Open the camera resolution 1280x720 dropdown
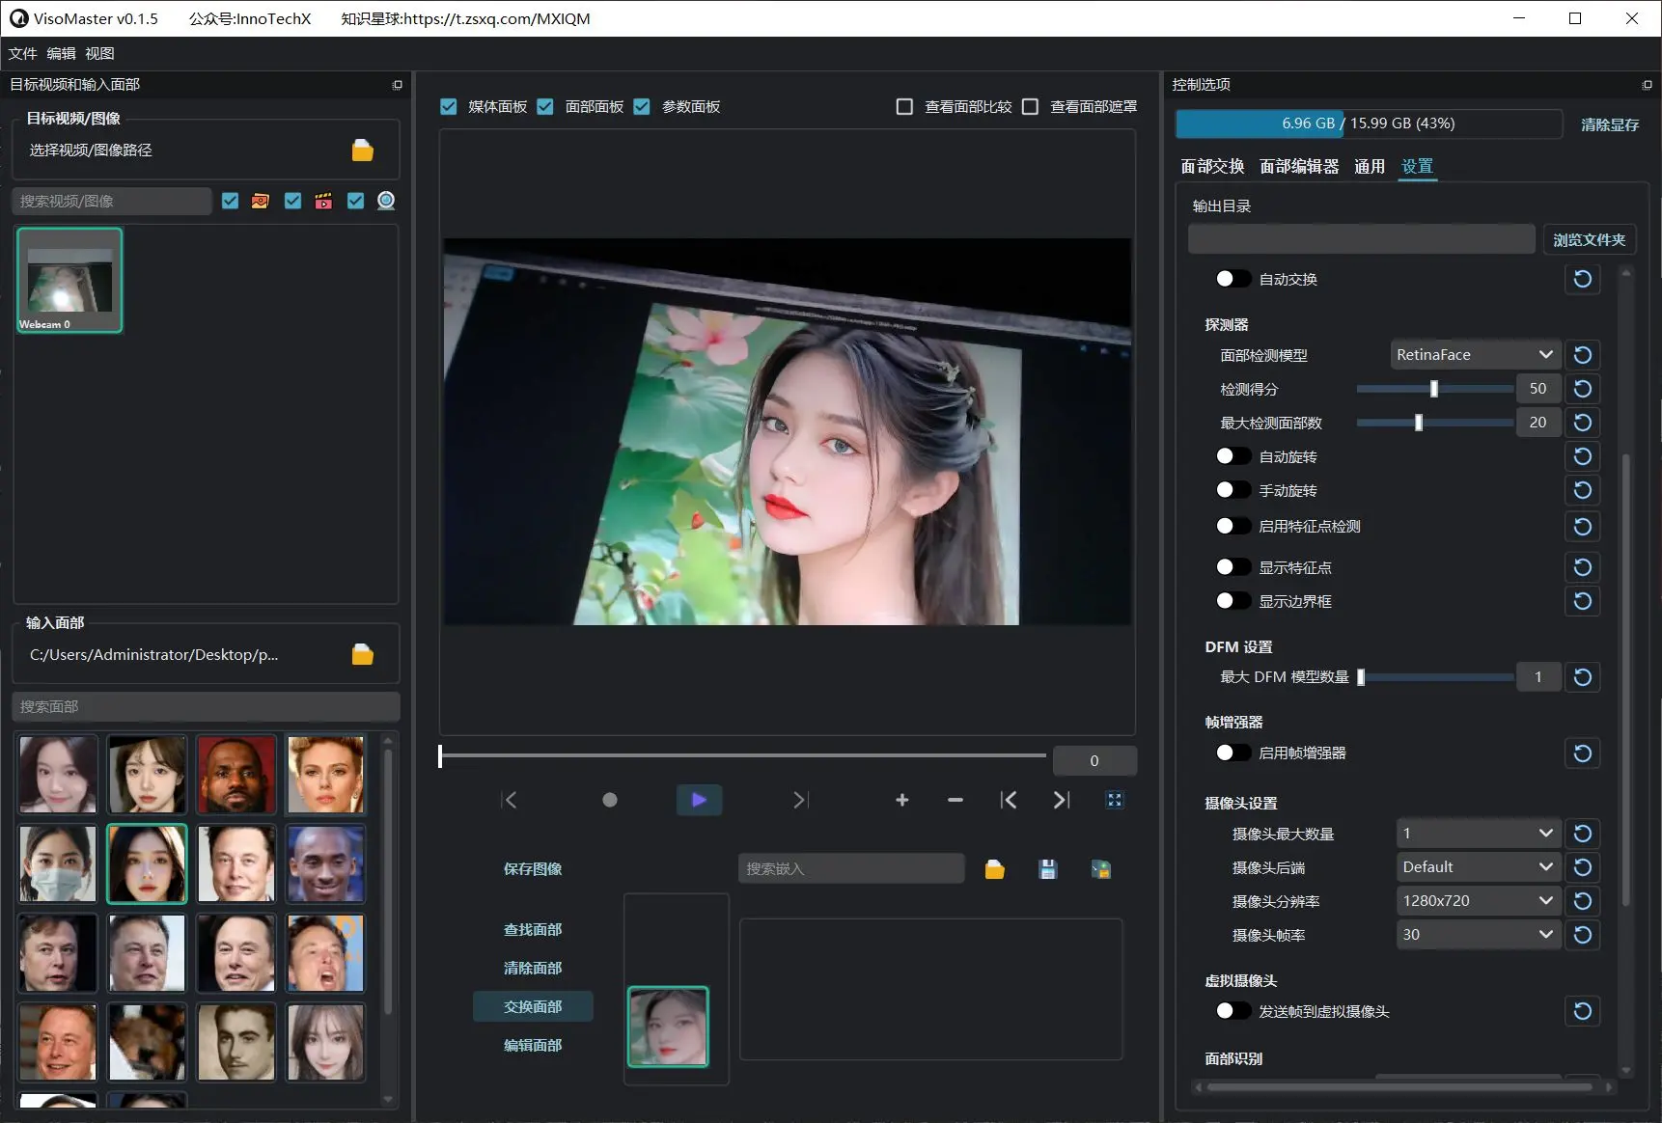 (1477, 900)
